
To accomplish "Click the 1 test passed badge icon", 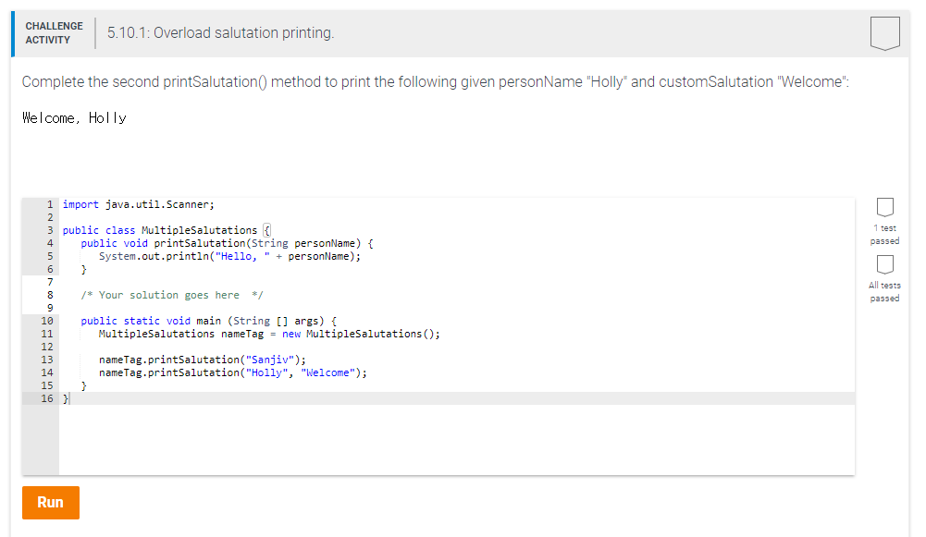I will pos(884,207).
